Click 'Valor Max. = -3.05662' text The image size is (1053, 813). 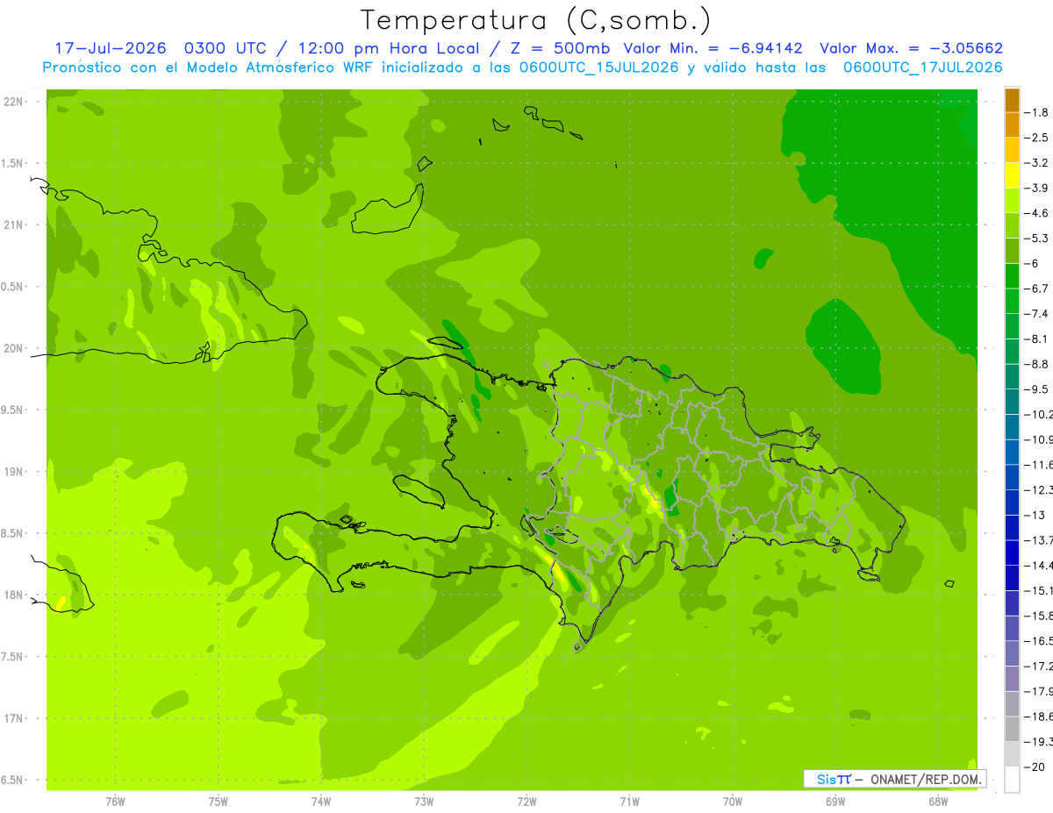[x=911, y=48]
